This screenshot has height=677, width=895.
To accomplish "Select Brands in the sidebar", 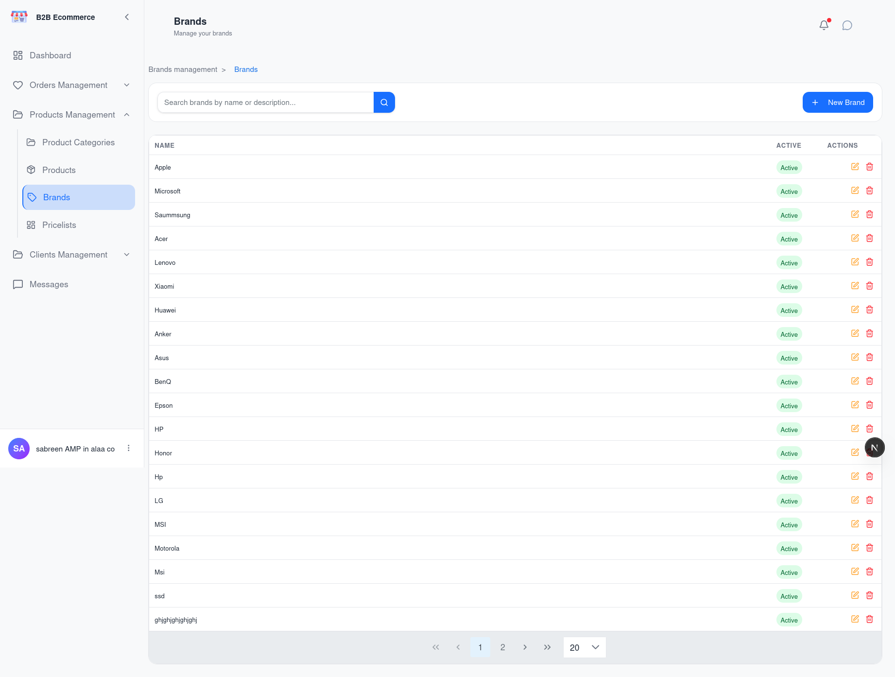I will coord(79,197).
